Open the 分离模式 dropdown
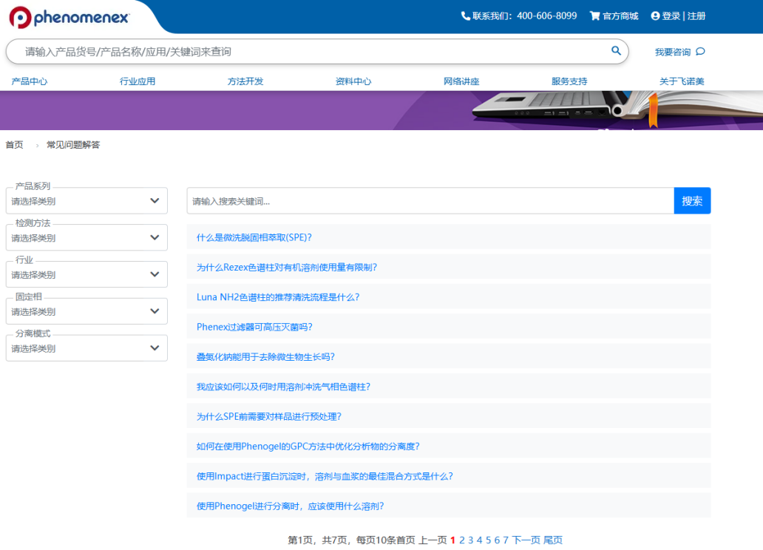 [87, 348]
